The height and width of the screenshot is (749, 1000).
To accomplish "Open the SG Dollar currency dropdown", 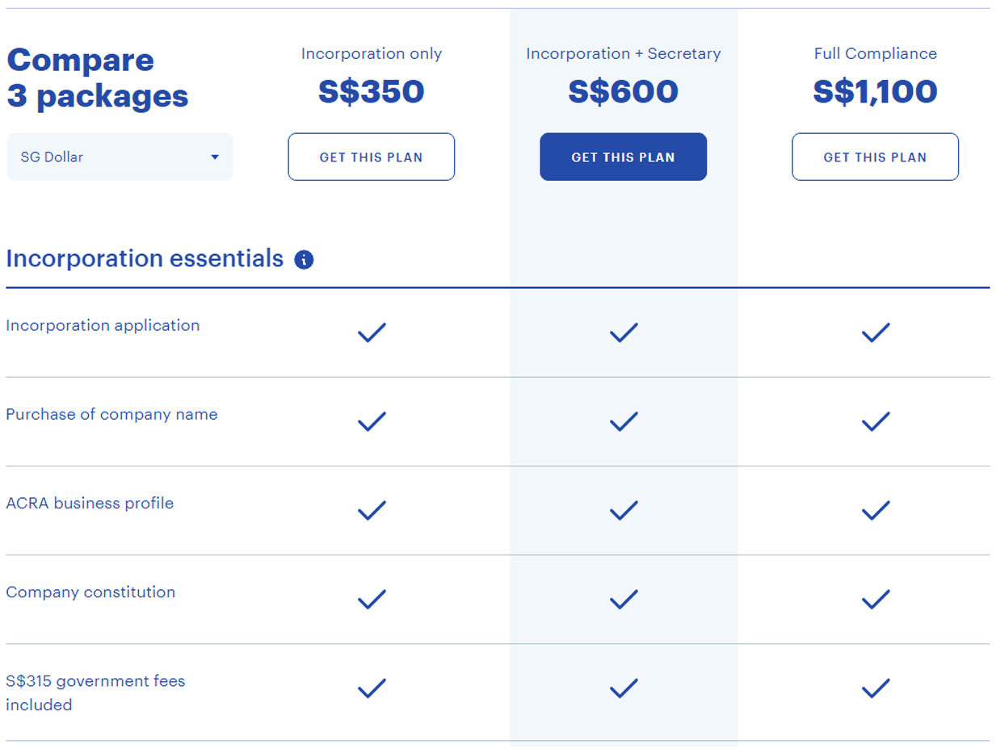I will click(120, 157).
